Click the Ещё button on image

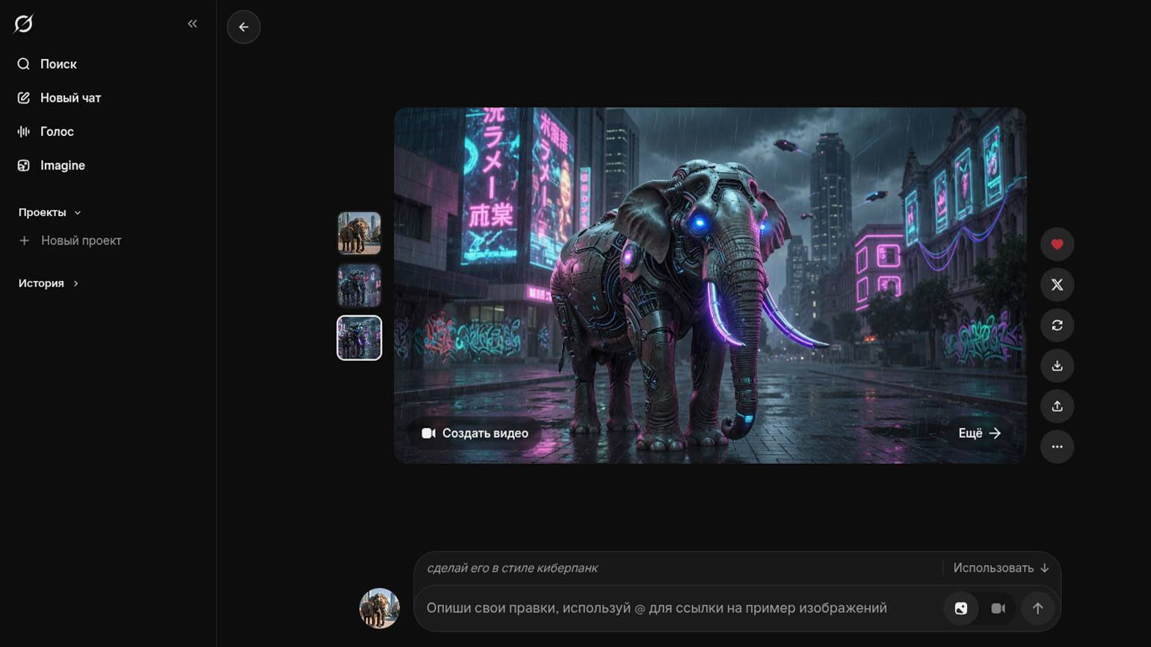[x=979, y=433]
